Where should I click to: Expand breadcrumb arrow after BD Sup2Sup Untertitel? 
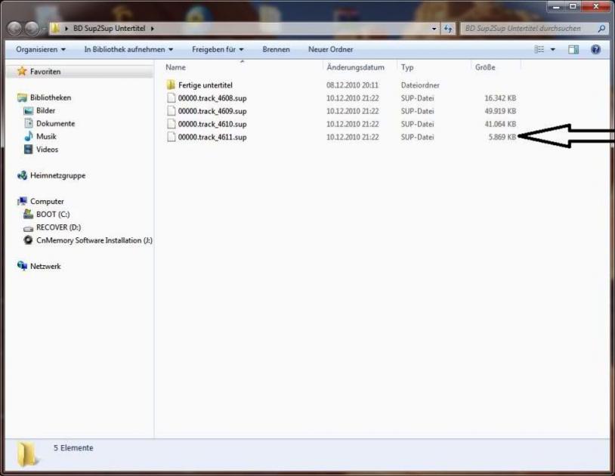(152, 28)
